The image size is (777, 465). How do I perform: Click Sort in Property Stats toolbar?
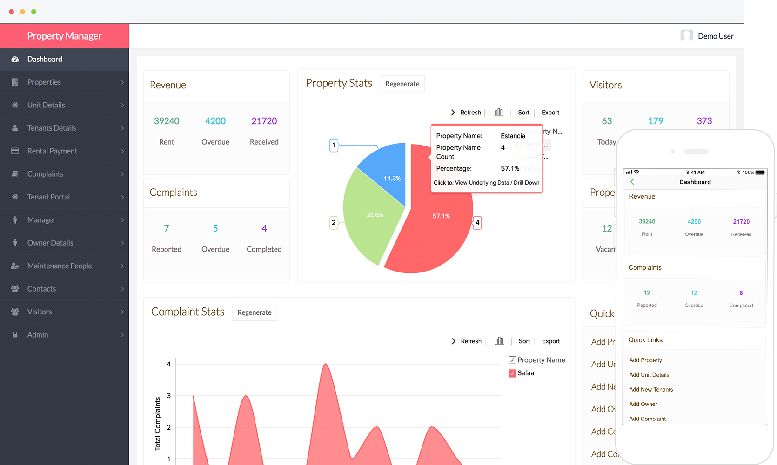pyautogui.click(x=523, y=113)
